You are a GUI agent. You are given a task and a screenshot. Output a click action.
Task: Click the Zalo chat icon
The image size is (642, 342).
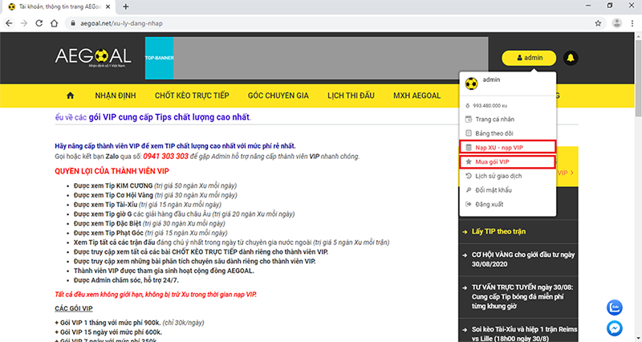pyautogui.click(x=614, y=307)
